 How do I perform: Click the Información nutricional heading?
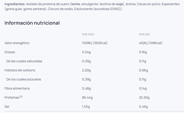tap(32, 23)
